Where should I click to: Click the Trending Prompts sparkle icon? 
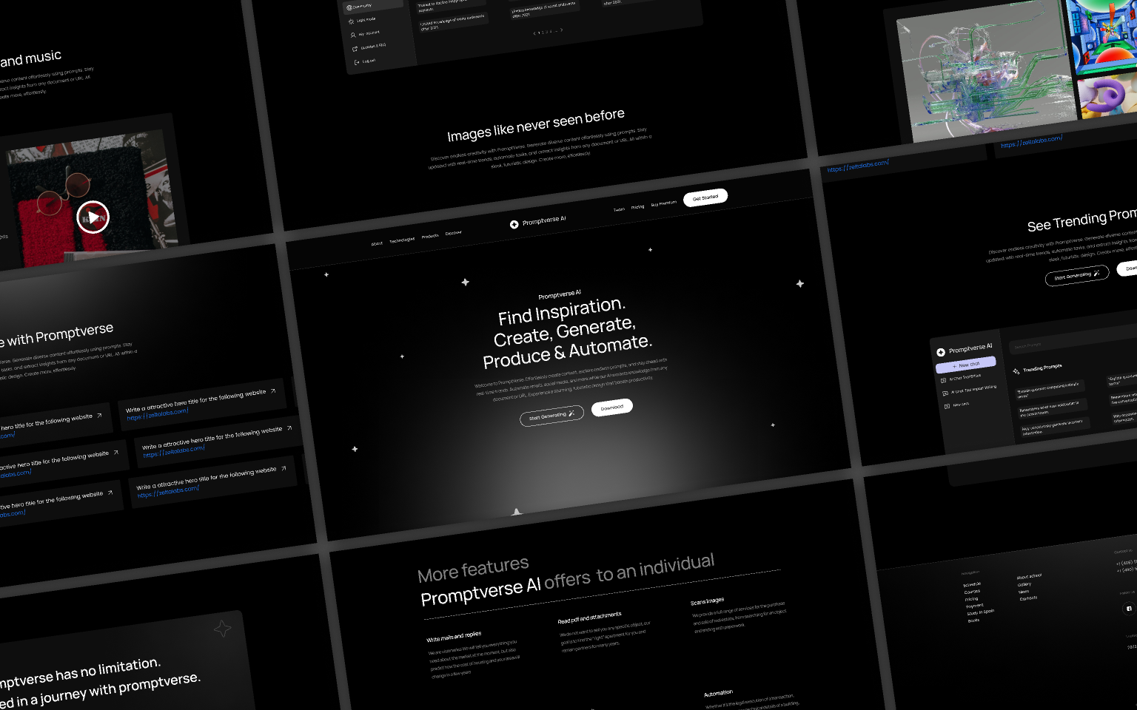(x=1016, y=371)
